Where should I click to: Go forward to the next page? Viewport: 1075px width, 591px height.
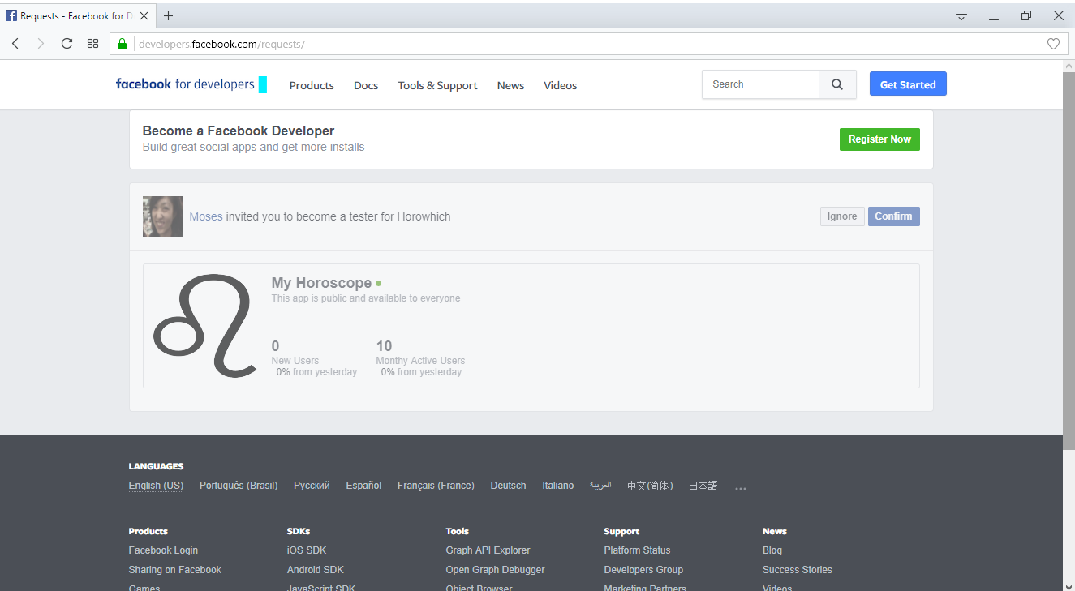point(41,44)
